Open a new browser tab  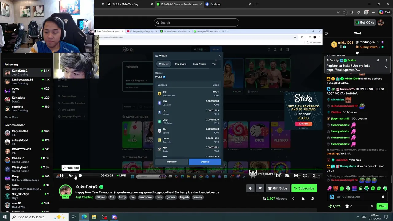257,4
